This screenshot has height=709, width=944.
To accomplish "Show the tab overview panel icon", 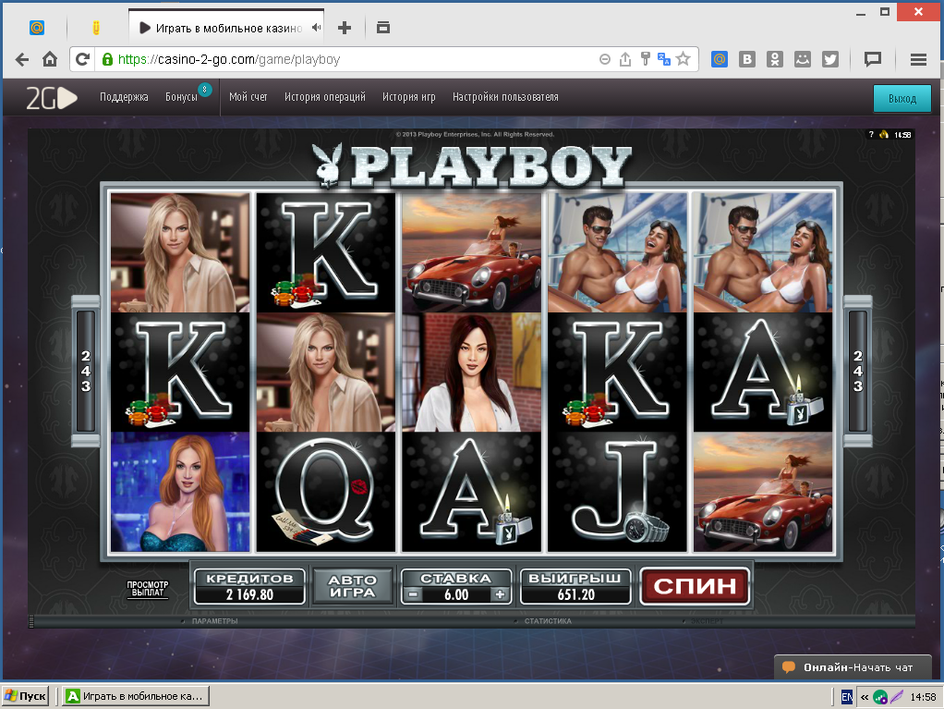I will (x=383, y=28).
